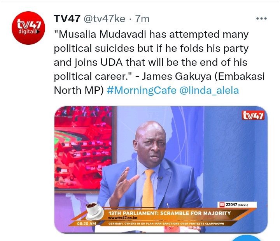Image resolution: width=280 pixels, height=241 pixels.
Task: Click the coffee cup graphic in the banner
Action: pos(94,211)
